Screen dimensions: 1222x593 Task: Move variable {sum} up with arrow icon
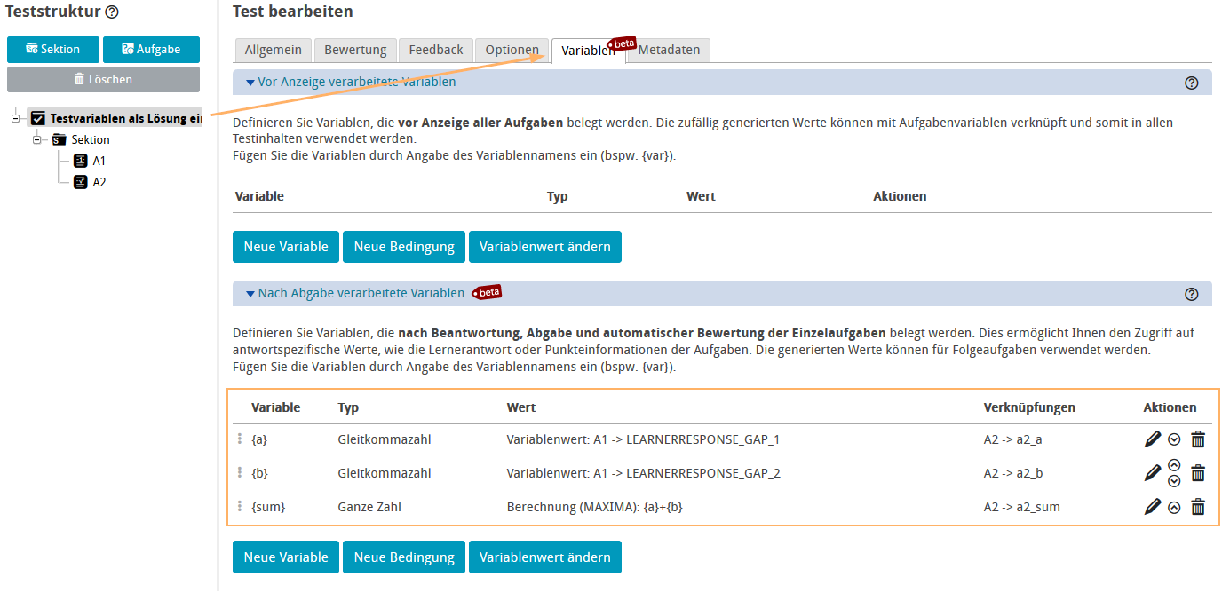pos(1174,508)
